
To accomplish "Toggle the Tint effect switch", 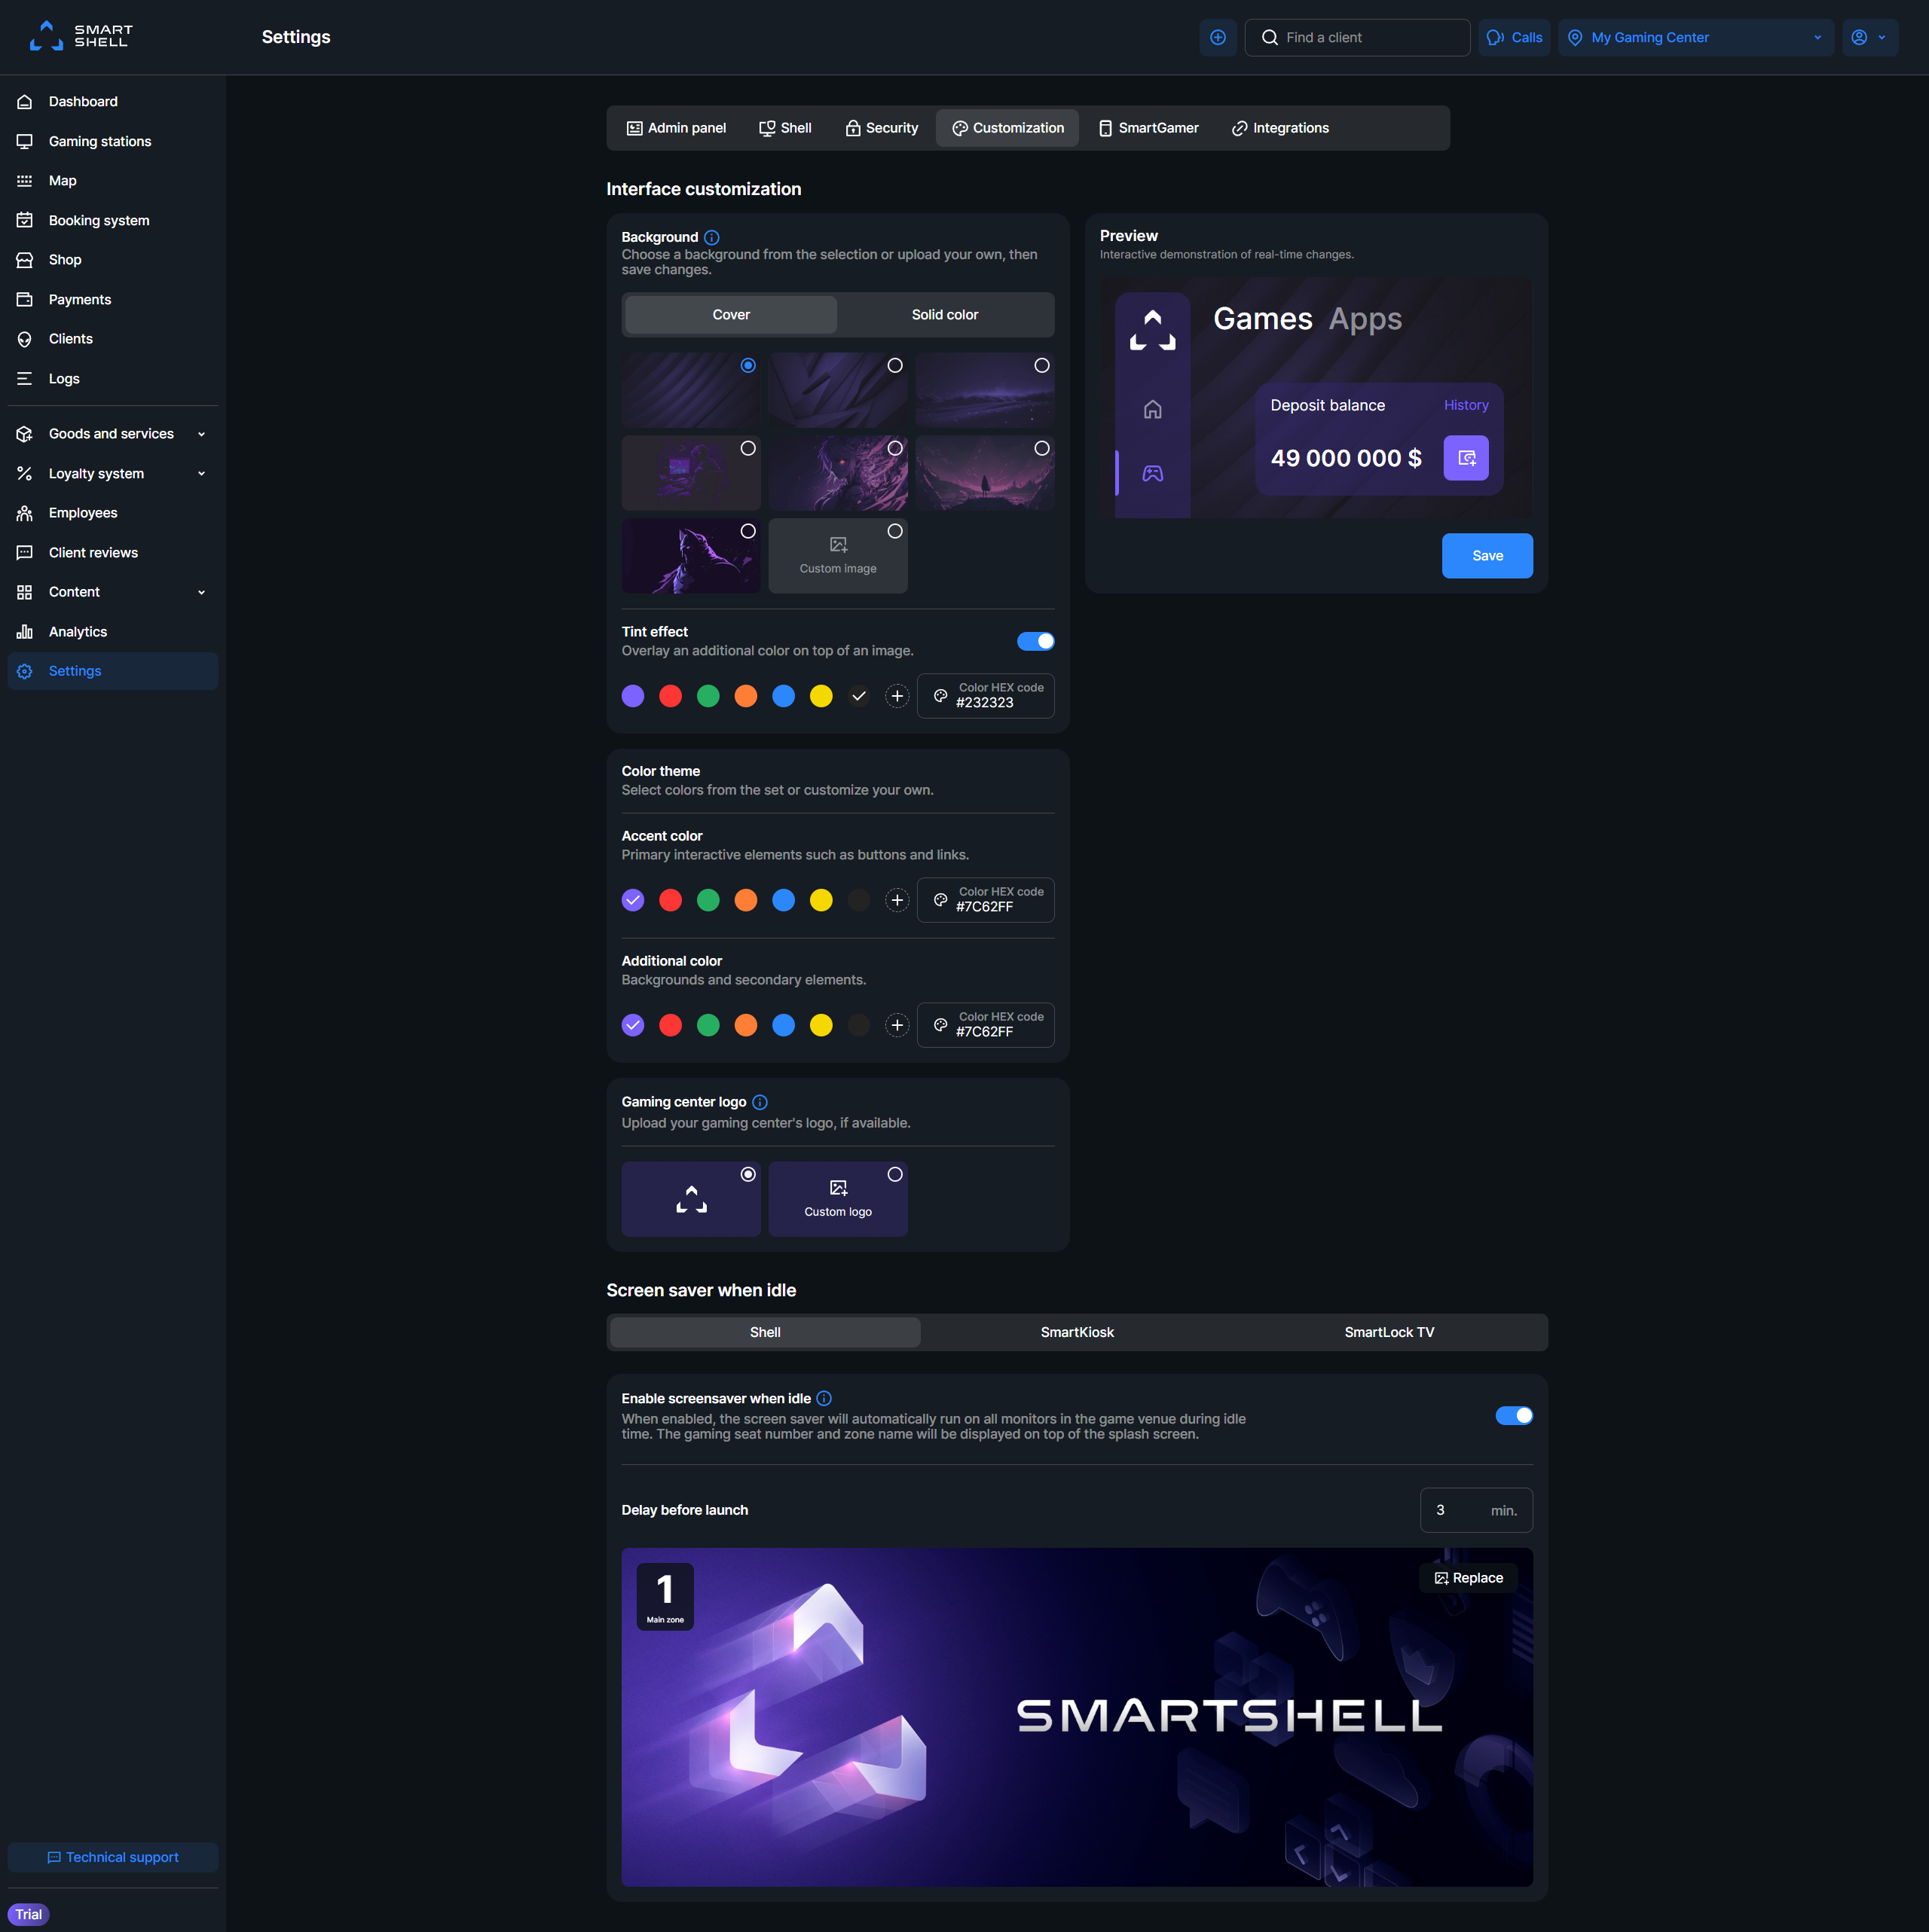I will click(1035, 641).
